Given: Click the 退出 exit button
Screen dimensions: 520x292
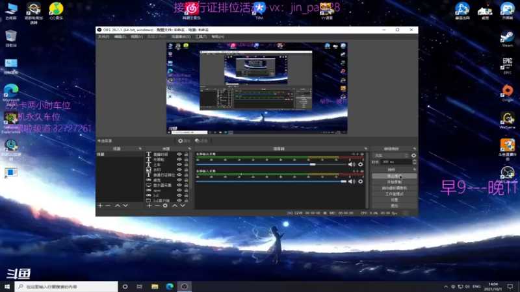Looking at the screenshot, I should point(395,206).
